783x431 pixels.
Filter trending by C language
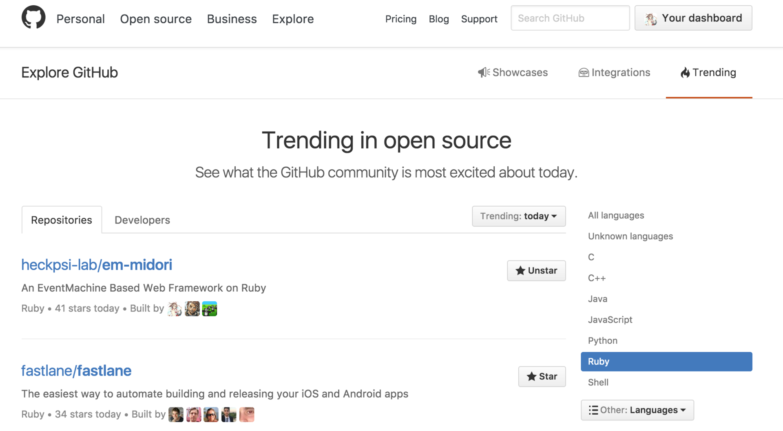tap(591, 257)
